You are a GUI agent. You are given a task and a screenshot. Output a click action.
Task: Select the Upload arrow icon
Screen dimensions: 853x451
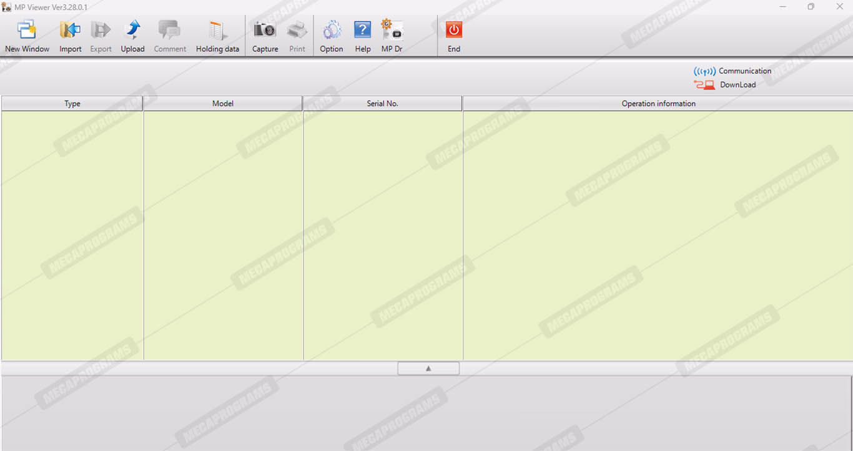click(x=132, y=30)
